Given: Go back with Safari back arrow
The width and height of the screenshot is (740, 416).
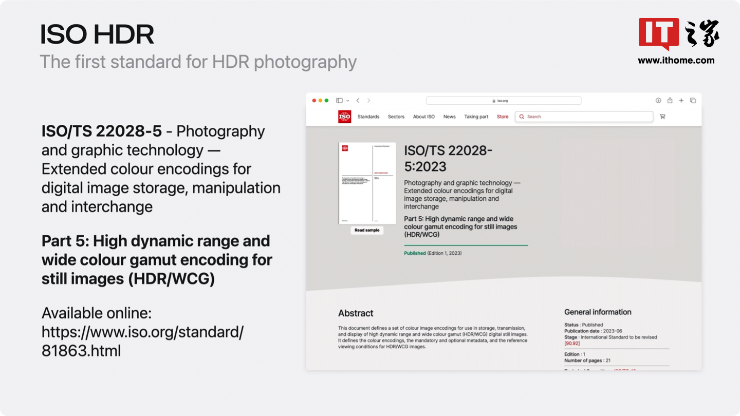Looking at the screenshot, I should tap(358, 101).
